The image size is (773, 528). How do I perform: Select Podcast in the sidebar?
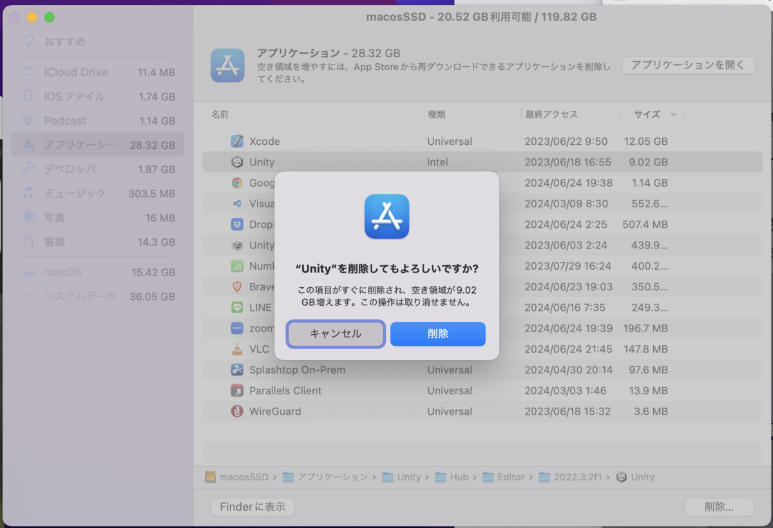(x=98, y=120)
